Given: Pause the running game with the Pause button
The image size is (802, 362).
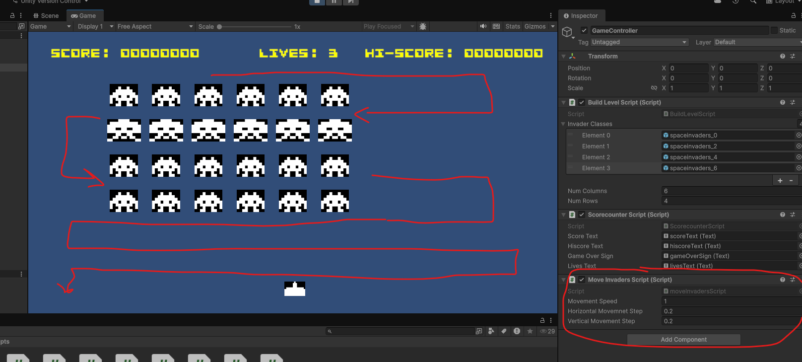Looking at the screenshot, I should (334, 2).
